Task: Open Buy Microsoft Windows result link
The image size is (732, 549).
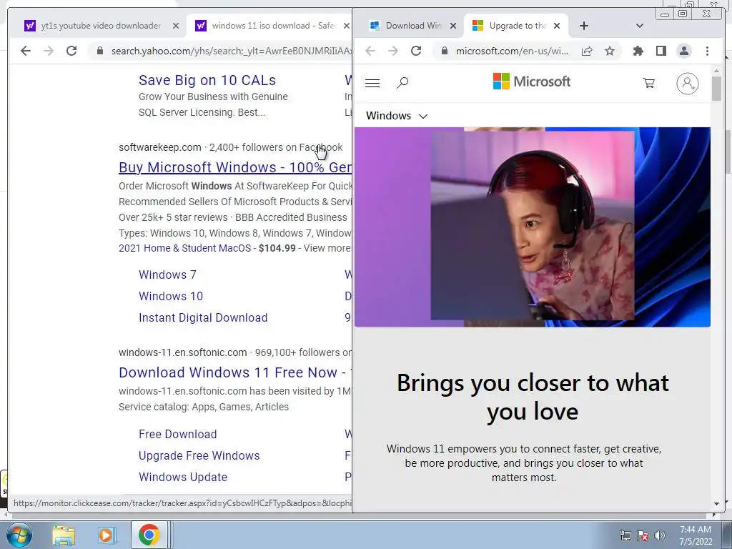Action: 235,167
